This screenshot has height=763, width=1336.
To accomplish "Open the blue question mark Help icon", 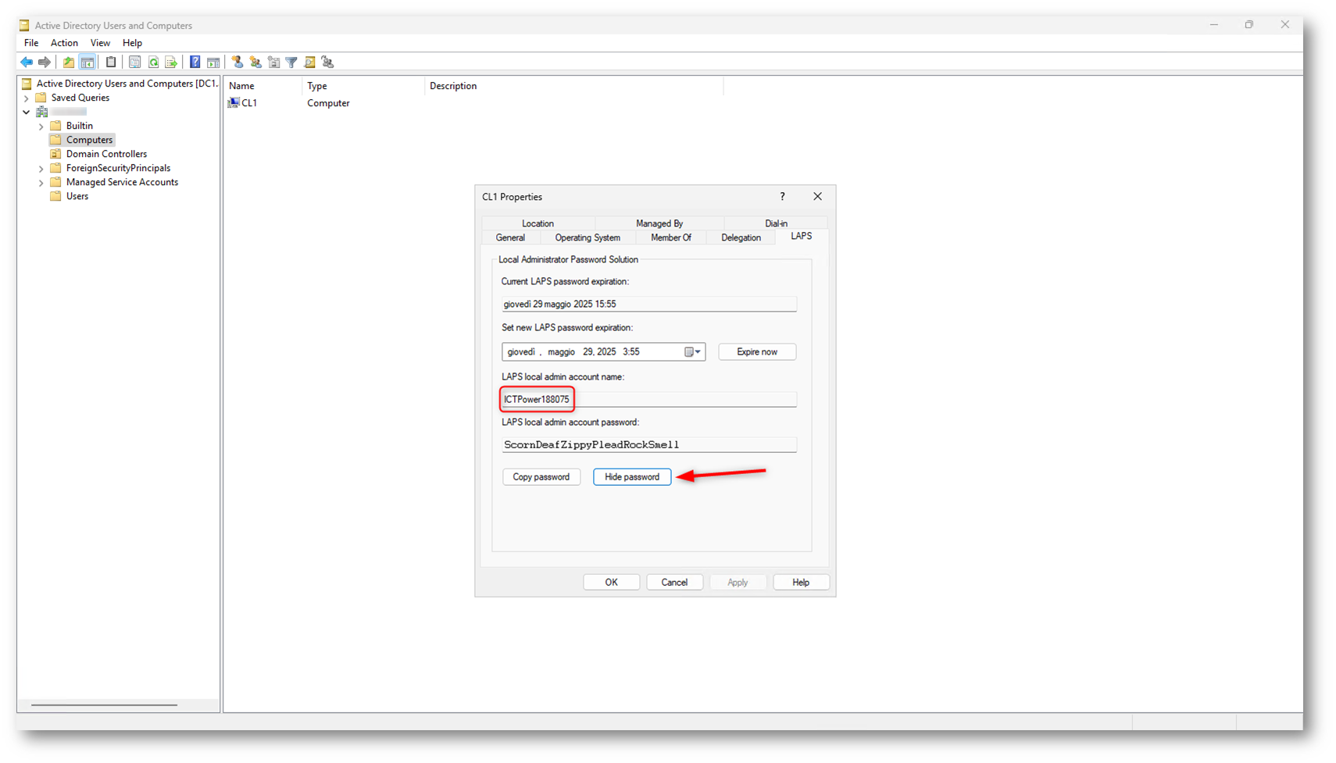I will (195, 62).
